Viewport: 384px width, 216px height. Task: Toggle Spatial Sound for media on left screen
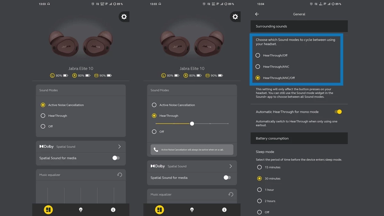116,158
